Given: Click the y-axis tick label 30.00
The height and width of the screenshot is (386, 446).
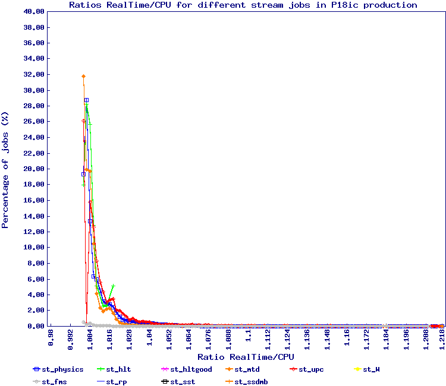Looking at the screenshot, I should 34,90.
